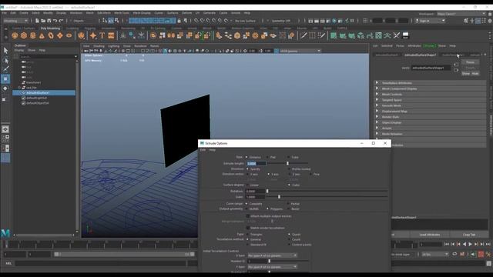Click the Redo arrow icon

(61, 21)
